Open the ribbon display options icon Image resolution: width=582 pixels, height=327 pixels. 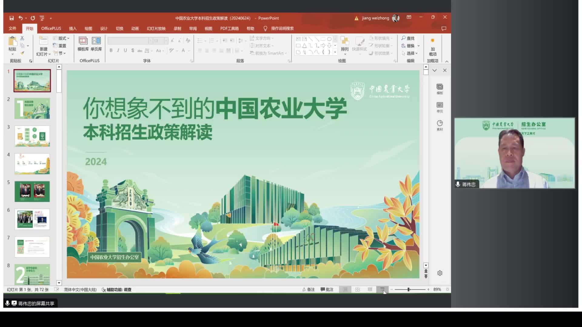409,17
